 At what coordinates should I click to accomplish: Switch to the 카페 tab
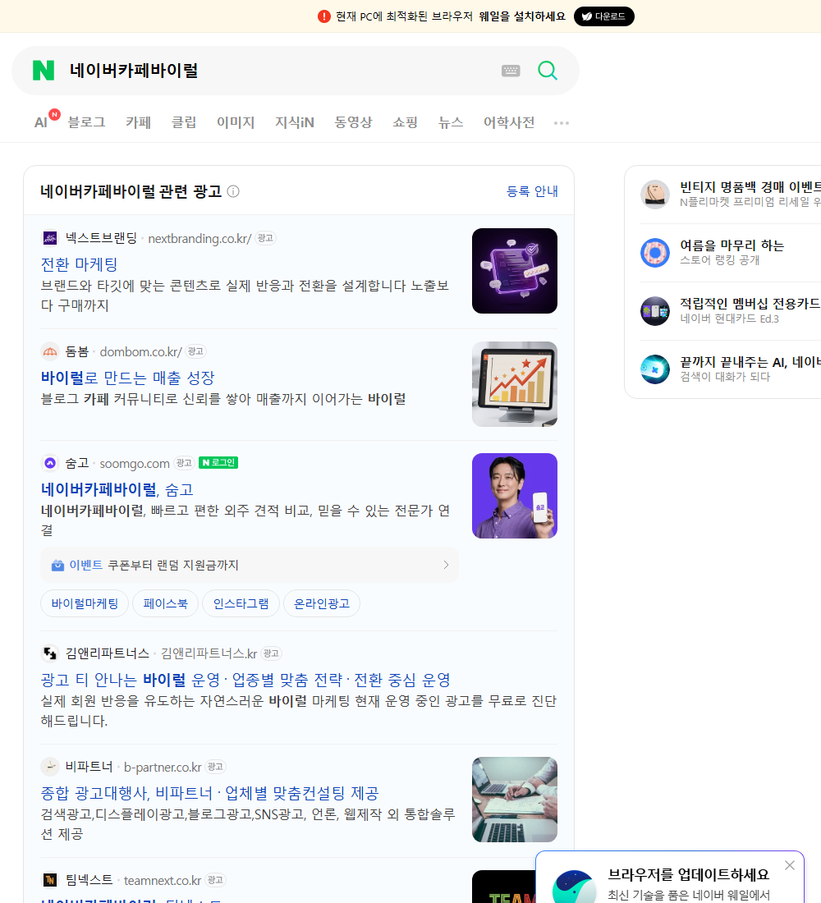[138, 122]
